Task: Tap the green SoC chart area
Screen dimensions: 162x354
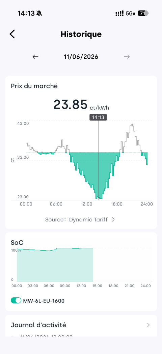Action: click(55, 265)
